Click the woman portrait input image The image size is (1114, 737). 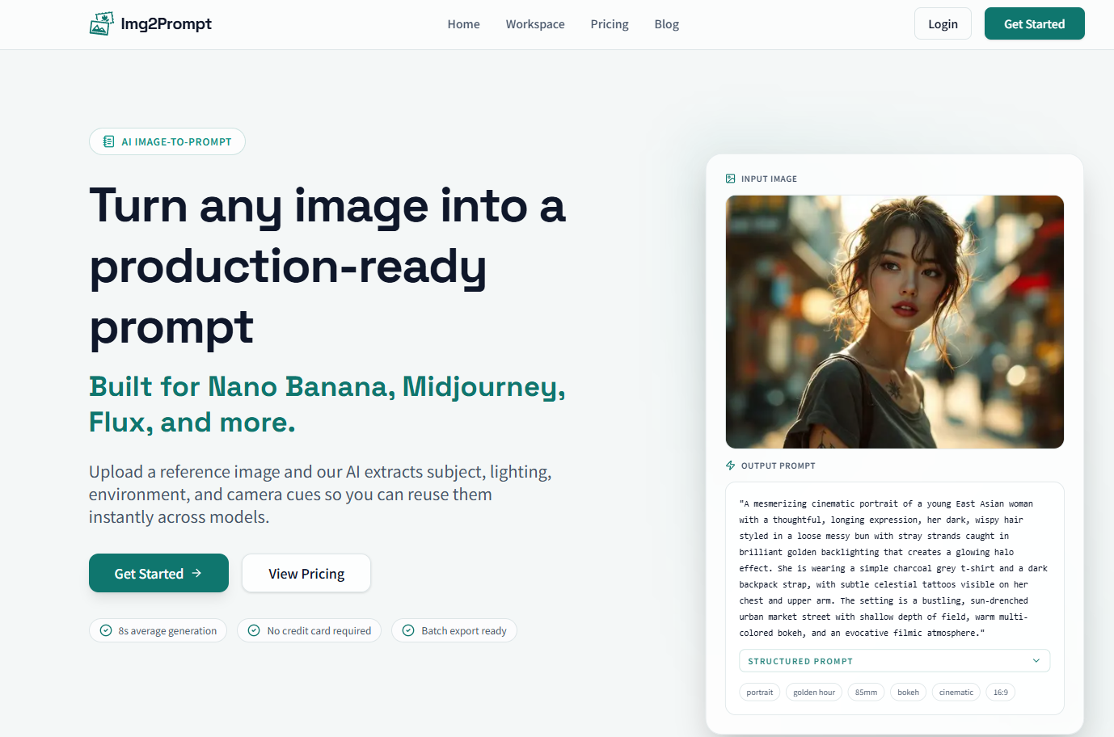pyautogui.click(x=895, y=322)
